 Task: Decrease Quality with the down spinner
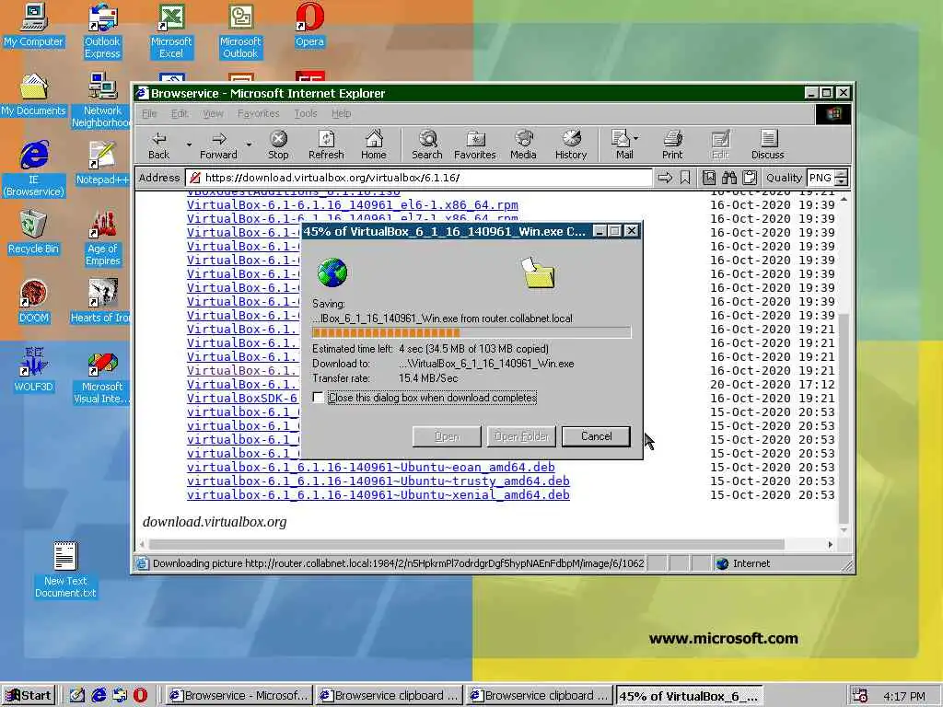842,181
